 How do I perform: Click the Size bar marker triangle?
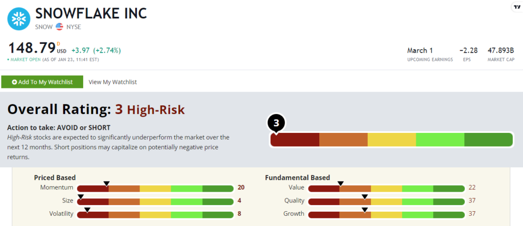[80, 196]
